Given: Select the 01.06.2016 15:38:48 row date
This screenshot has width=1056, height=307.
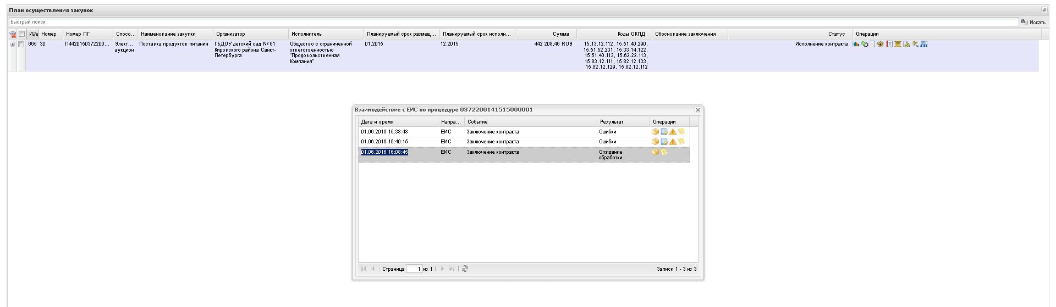Looking at the screenshot, I should coord(384,132).
